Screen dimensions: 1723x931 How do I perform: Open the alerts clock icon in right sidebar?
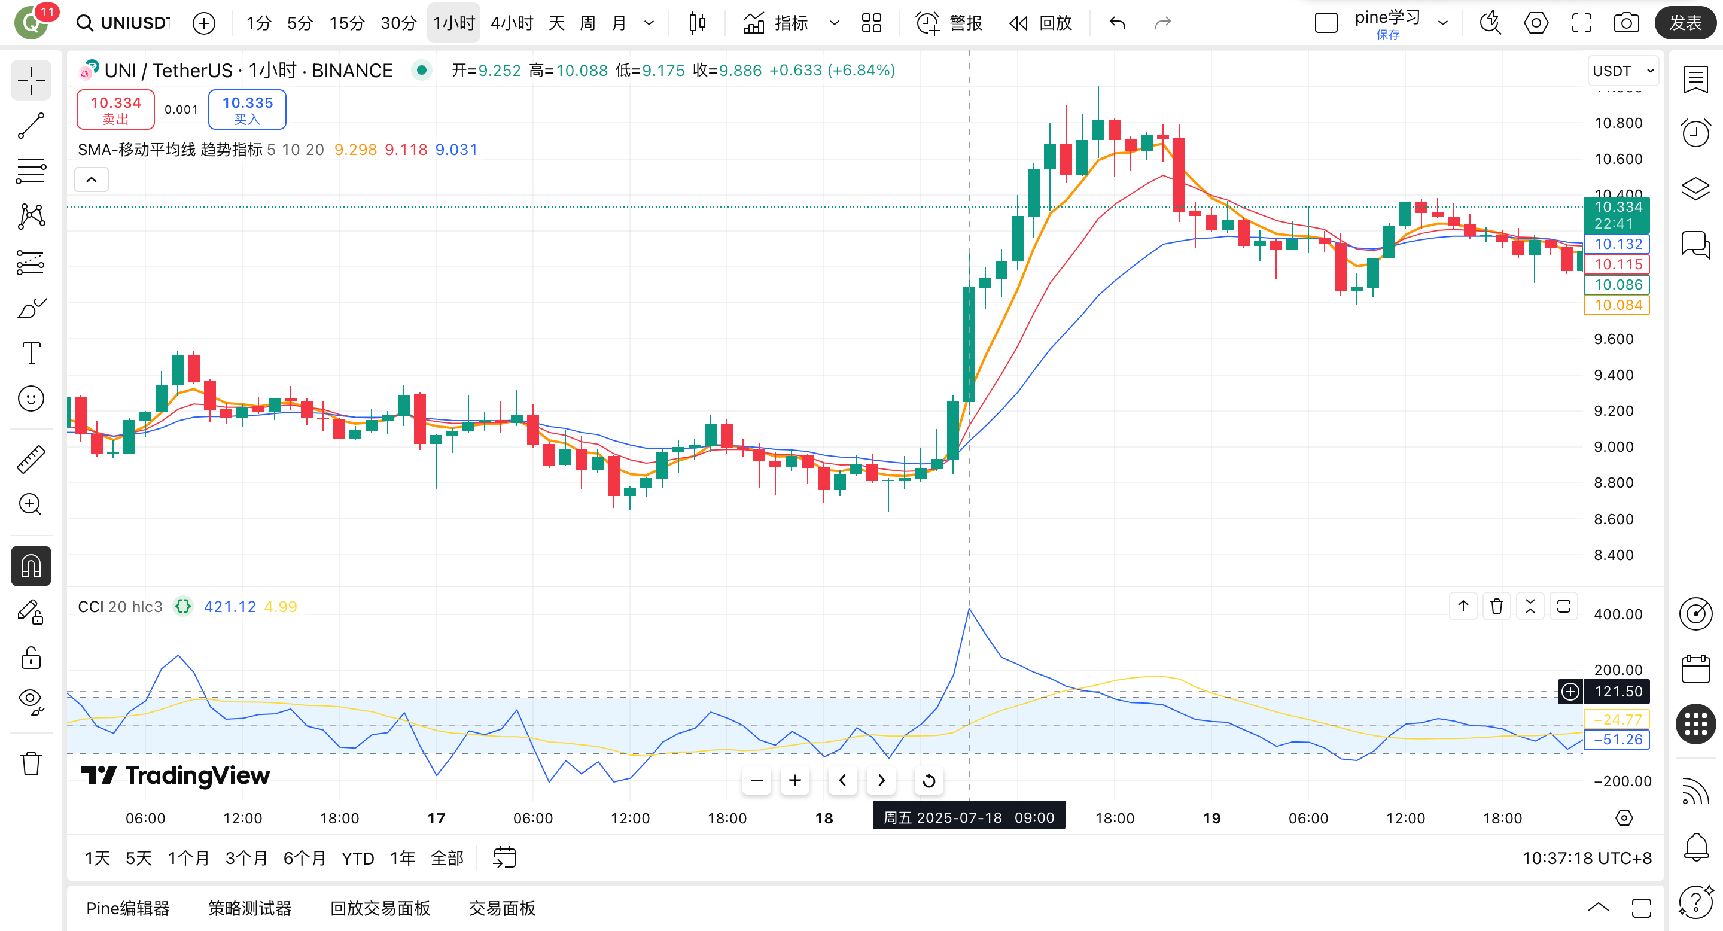click(1695, 133)
